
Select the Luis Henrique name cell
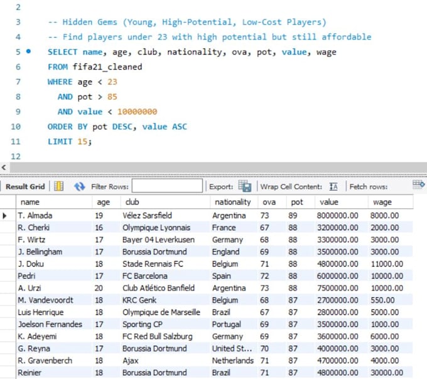click(54, 312)
